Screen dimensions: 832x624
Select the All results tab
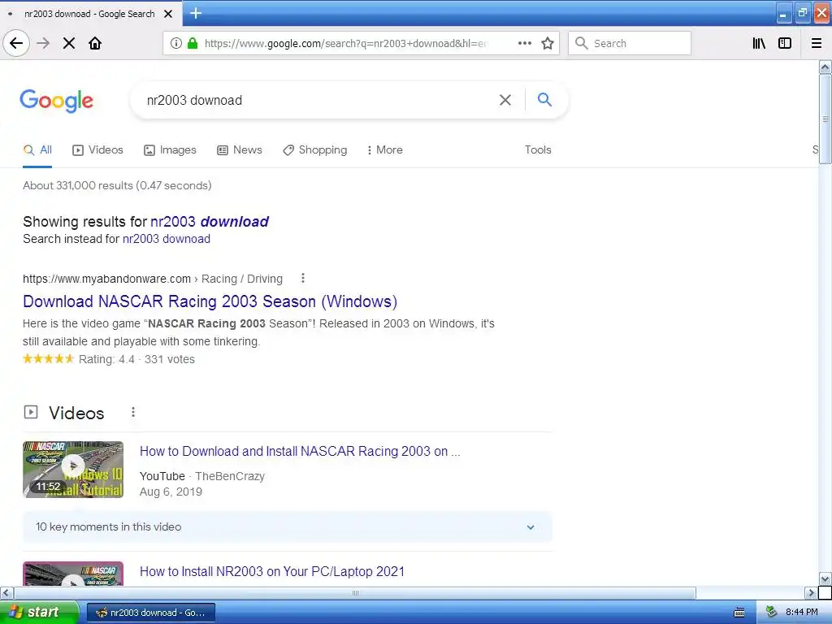coord(37,149)
